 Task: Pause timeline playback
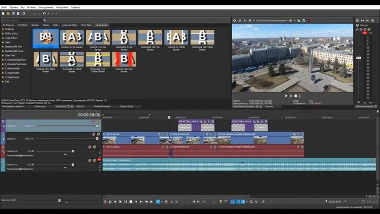(x=125, y=202)
